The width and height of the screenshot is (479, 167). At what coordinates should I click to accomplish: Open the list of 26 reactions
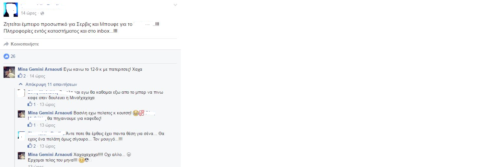click(x=13, y=56)
